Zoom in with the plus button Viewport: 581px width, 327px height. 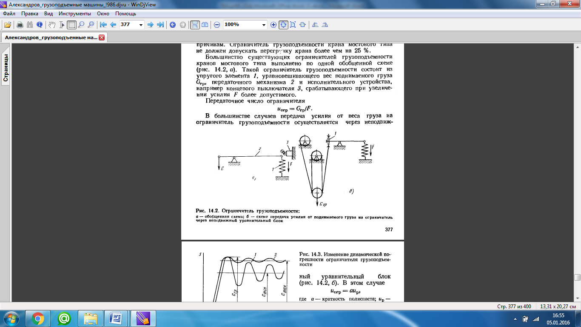(x=273, y=25)
